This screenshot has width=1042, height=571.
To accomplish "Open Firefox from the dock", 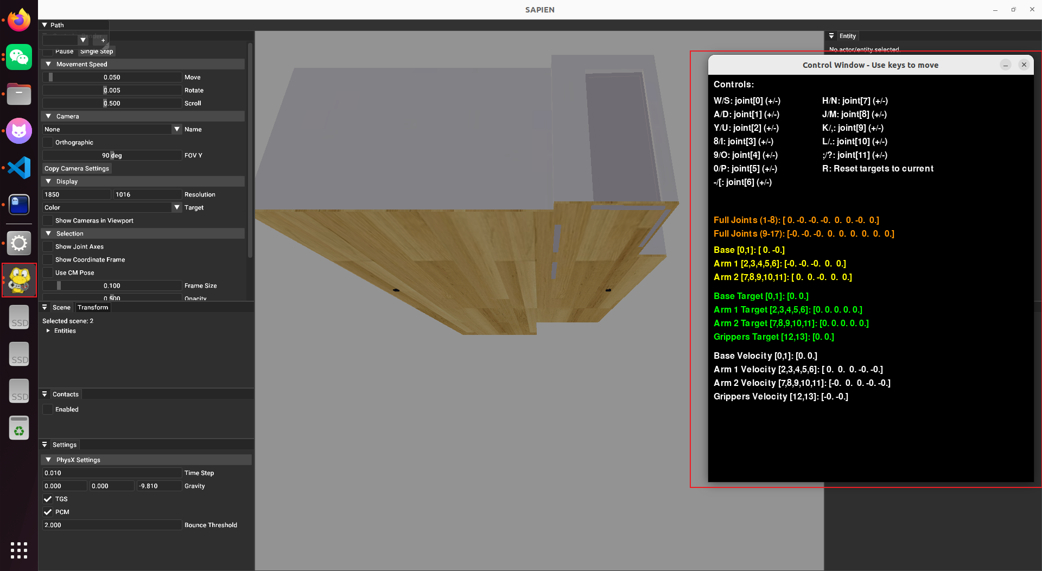I will click(19, 21).
